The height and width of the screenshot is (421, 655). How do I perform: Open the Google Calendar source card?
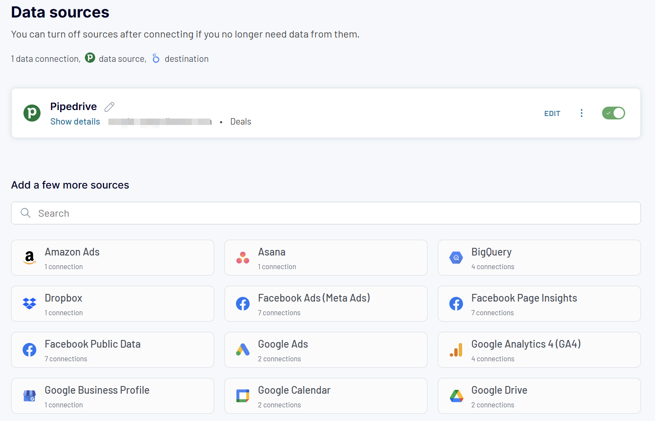[326, 396]
